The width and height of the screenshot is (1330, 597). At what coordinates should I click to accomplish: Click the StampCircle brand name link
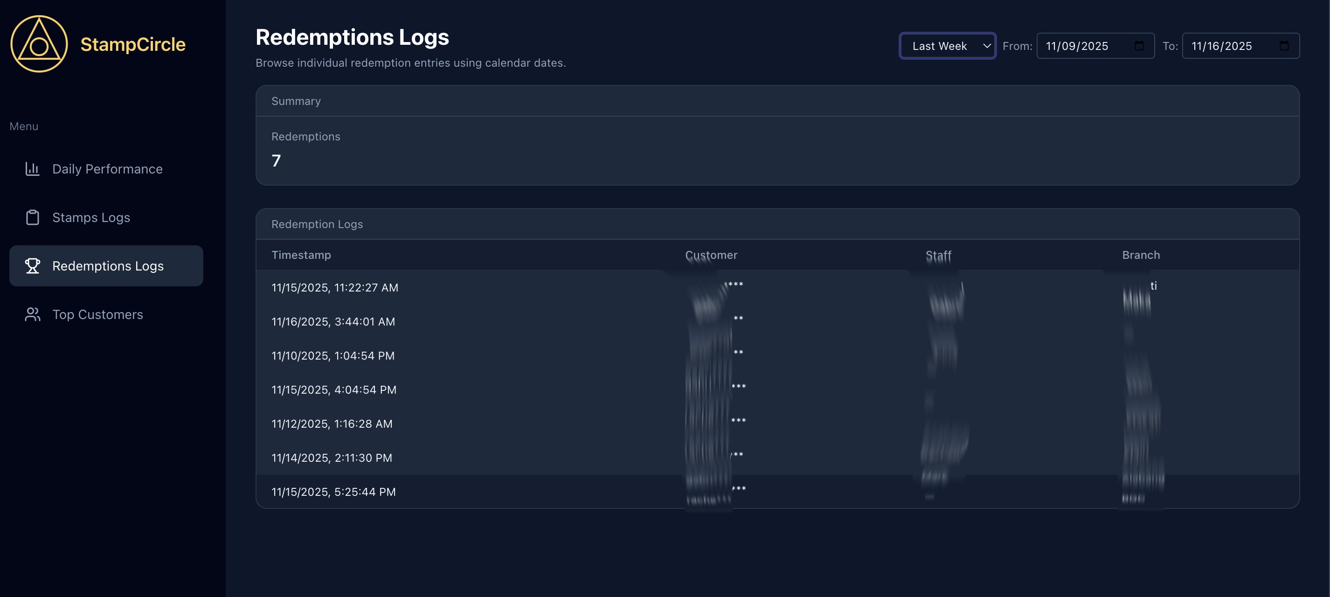coord(133,44)
